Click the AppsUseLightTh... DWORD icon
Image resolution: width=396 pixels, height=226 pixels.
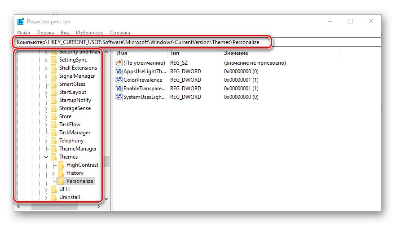tap(119, 71)
